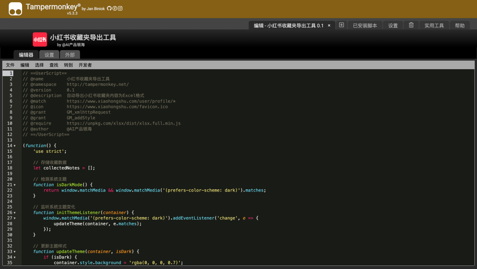Click line number 13 in gutter

click(10, 140)
